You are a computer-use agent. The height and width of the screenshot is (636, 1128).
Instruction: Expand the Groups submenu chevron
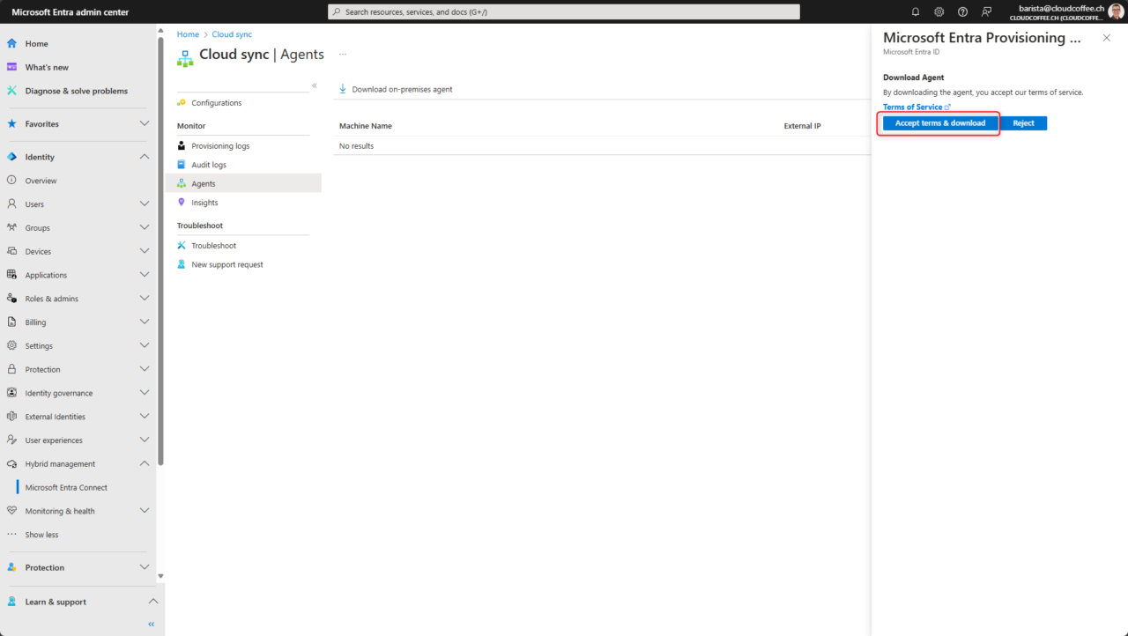tap(145, 227)
